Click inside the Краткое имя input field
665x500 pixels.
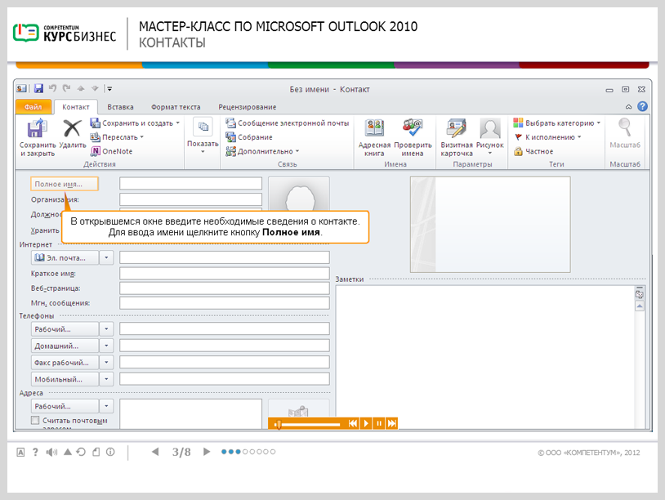coord(225,274)
